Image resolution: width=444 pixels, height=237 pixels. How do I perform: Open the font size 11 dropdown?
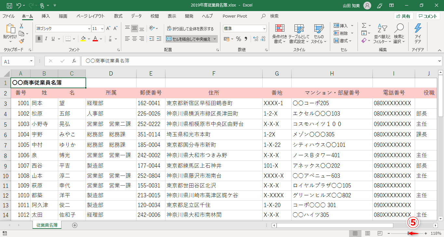(x=102, y=29)
